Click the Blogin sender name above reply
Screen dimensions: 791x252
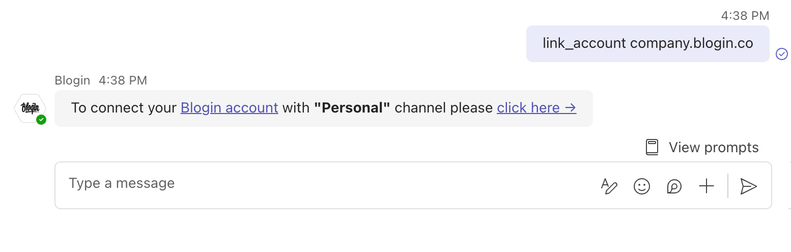pos(72,80)
